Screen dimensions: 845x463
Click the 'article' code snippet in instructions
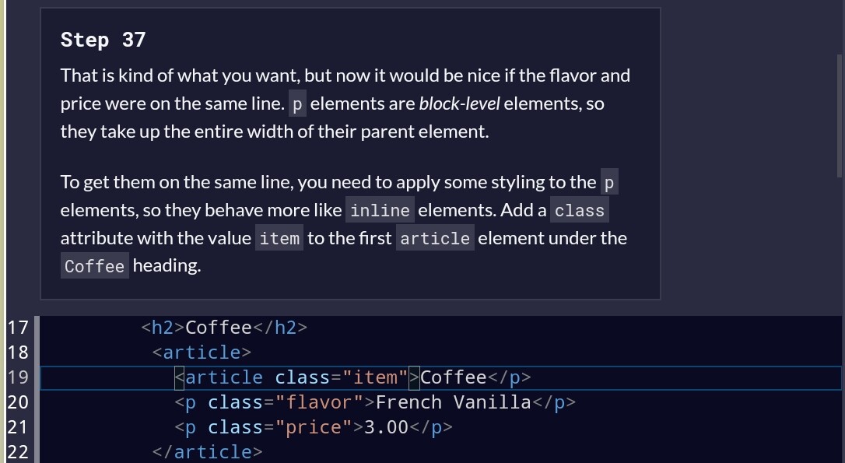[x=434, y=238]
